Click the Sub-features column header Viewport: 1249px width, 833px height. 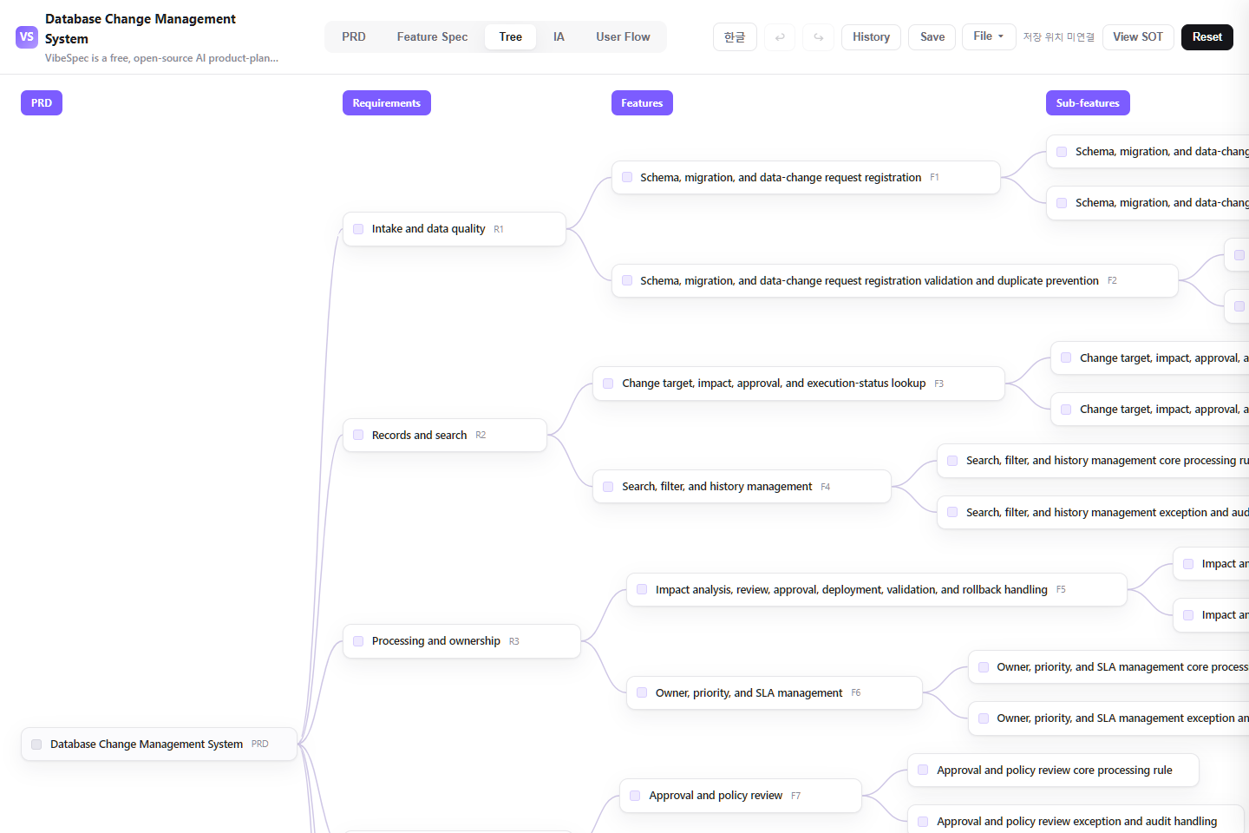click(x=1088, y=103)
